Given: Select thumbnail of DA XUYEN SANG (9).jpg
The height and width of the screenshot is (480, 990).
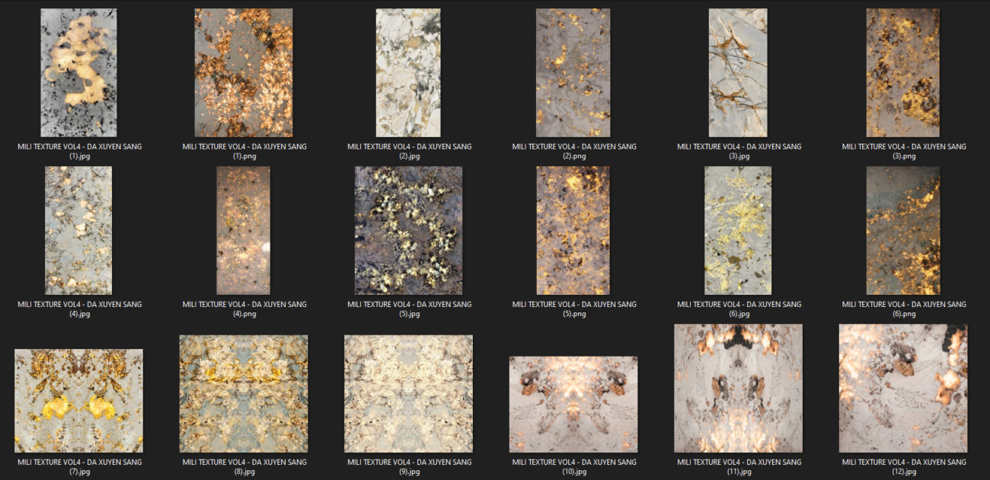Looking at the screenshot, I should (x=408, y=394).
